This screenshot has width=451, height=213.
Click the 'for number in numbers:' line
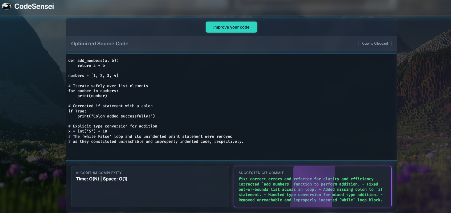[x=93, y=91]
